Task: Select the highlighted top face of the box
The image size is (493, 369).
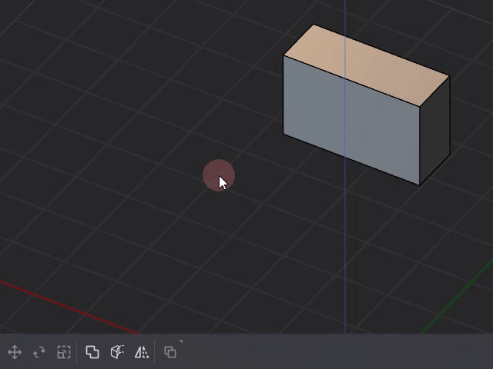Action: click(x=366, y=65)
